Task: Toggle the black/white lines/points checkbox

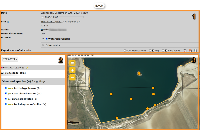Action: [163, 51]
